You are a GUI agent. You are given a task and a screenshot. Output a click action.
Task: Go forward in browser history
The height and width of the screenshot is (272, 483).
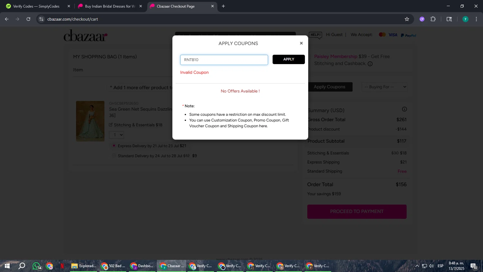pyautogui.click(x=17, y=19)
